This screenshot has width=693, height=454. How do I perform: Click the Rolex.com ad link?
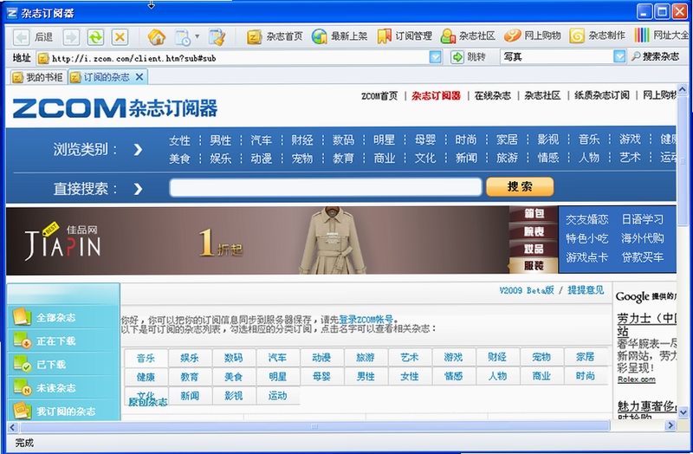pos(637,379)
